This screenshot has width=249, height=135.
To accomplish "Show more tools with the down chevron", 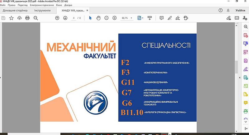I will pos(246,122).
